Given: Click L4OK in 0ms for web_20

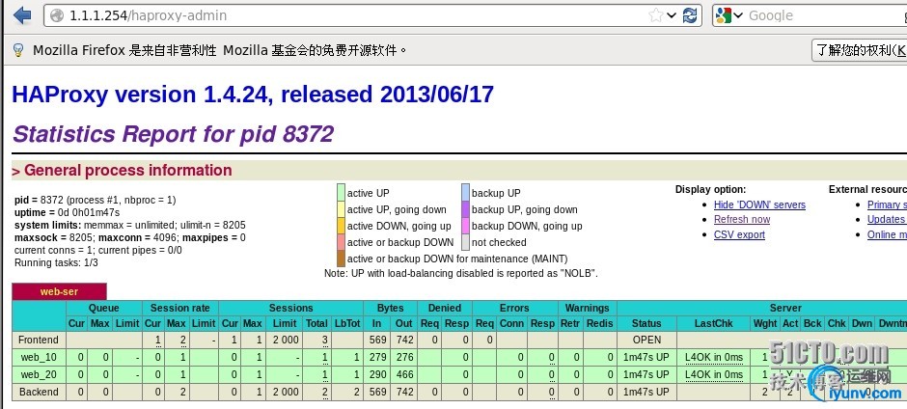Looking at the screenshot, I should pos(714,374).
